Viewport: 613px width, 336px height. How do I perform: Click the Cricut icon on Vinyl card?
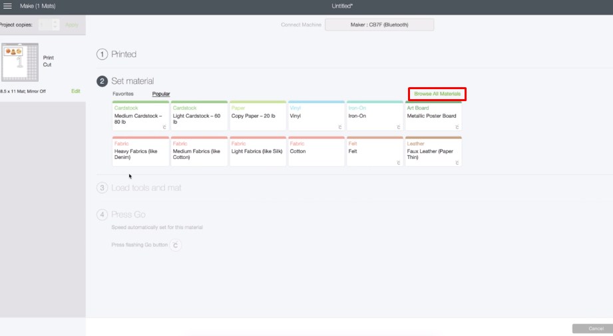click(339, 127)
